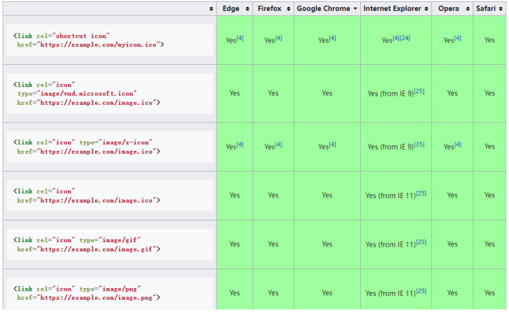This screenshot has height=312, width=509.
Task: Select Opera 'Yes' in image/png row
Action: (452, 293)
